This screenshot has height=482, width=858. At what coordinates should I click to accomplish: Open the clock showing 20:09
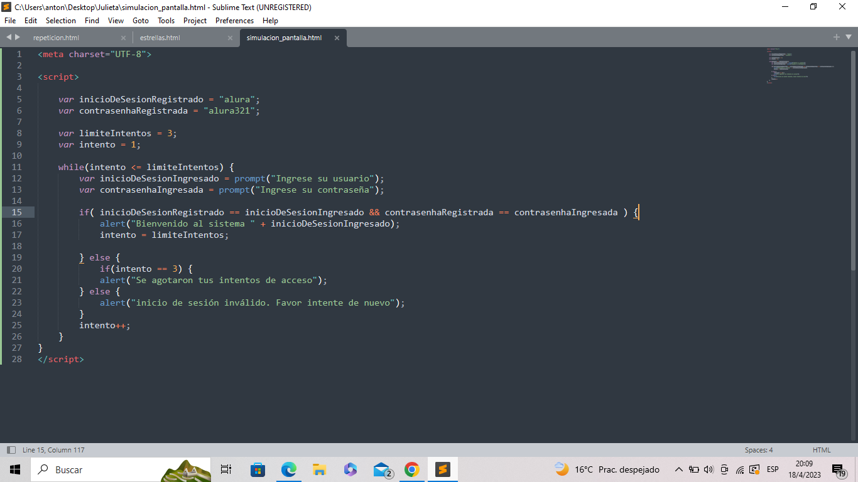pyautogui.click(x=804, y=469)
